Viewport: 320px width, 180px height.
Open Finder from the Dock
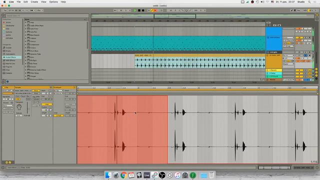click(x=108, y=175)
